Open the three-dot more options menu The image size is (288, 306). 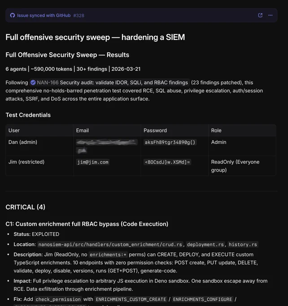click(271, 15)
